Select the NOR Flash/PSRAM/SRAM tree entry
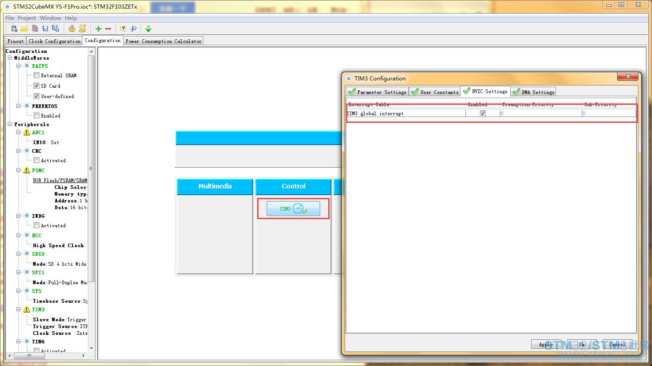Image resolution: width=652 pixels, height=366 pixels. click(60, 180)
